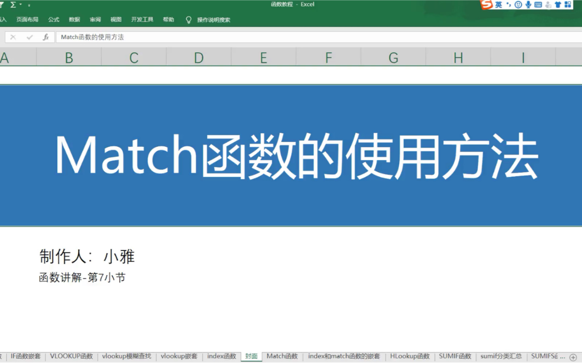Open the 数据 ribbon tab
This screenshot has height=363, width=582.
(x=74, y=19)
